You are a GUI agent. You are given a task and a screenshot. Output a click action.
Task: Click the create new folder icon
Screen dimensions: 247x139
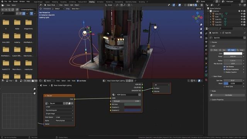[x=17, y=10]
